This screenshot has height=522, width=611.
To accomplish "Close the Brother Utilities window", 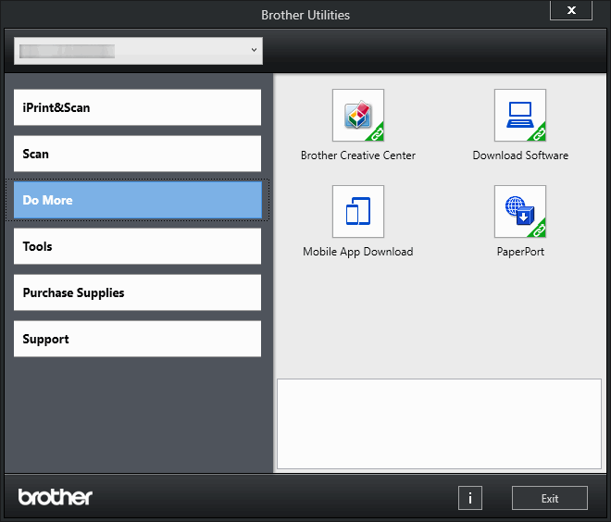I will click(x=571, y=10).
